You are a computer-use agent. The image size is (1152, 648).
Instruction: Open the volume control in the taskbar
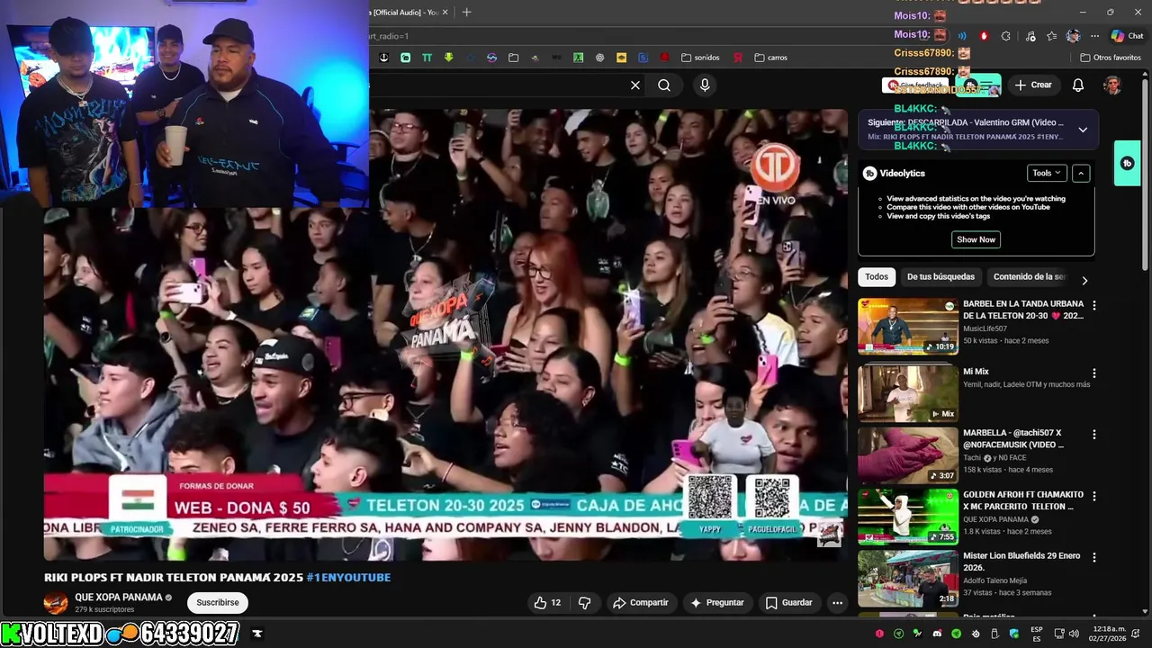pos(1074,634)
